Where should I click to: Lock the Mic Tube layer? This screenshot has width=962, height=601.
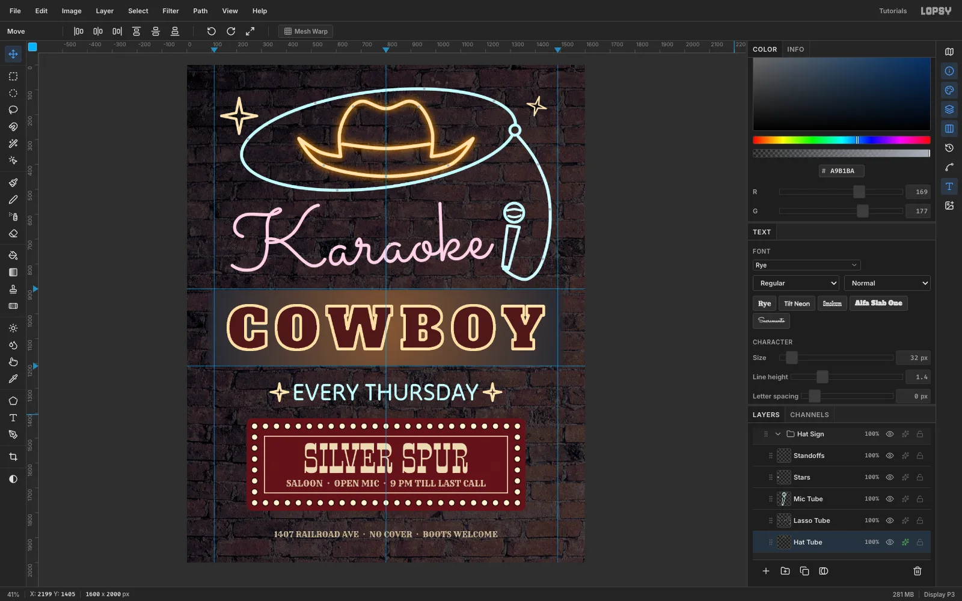click(x=920, y=499)
